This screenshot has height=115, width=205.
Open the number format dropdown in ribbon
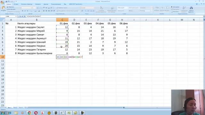[93, 8]
